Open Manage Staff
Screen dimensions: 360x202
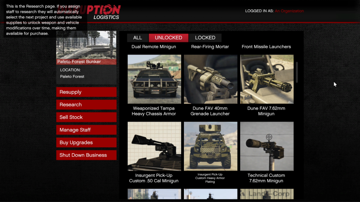click(86, 130)
